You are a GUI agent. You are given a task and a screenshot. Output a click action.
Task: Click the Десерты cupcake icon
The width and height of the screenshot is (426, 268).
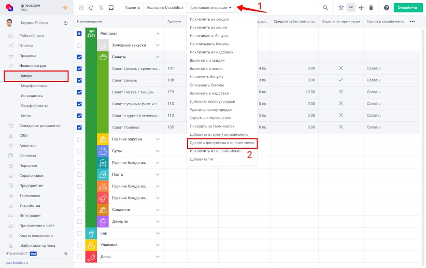[103, 221]
